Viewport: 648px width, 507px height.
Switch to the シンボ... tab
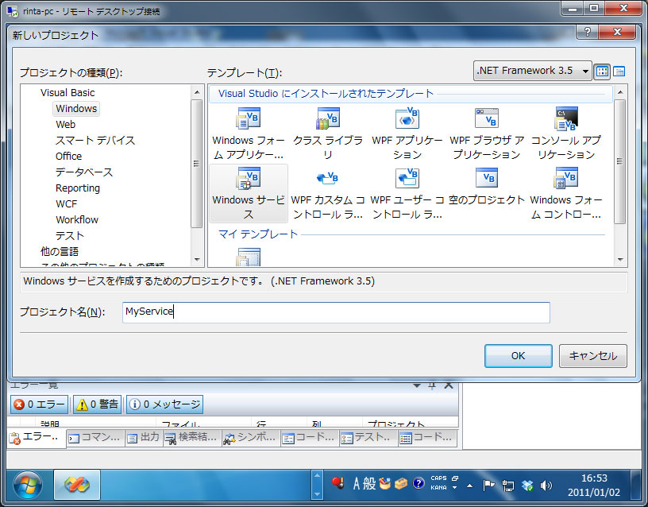coord(251,438)
